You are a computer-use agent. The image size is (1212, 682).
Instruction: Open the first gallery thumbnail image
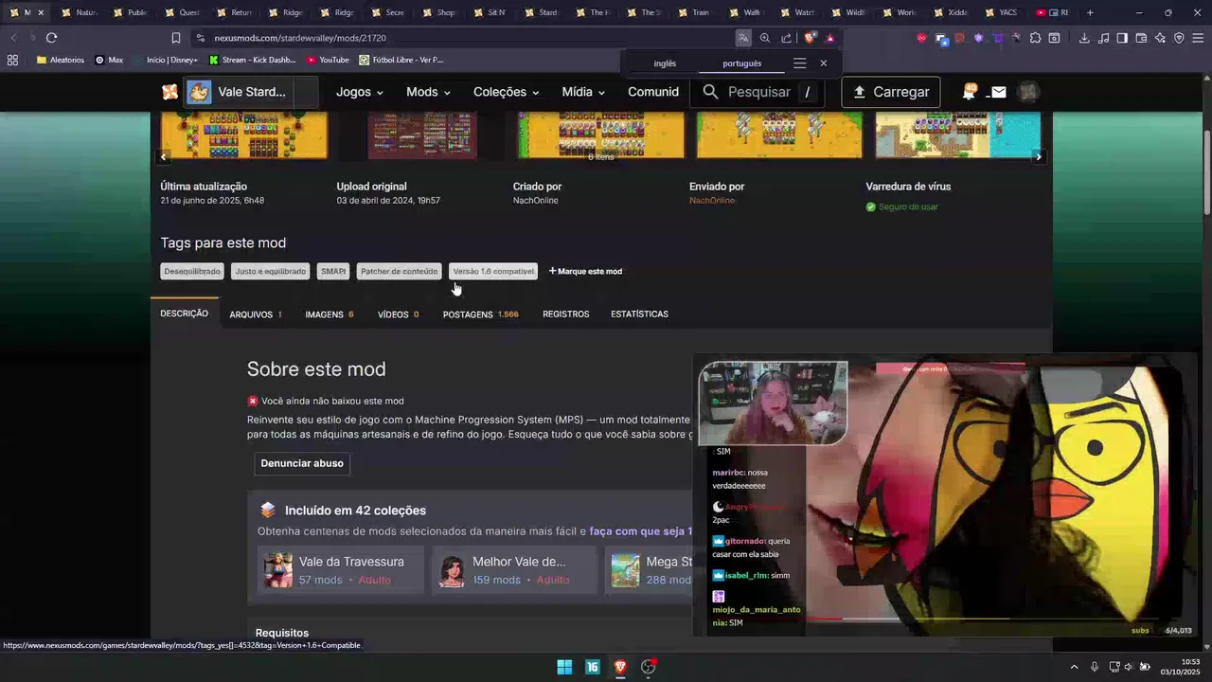click(244, 135)
